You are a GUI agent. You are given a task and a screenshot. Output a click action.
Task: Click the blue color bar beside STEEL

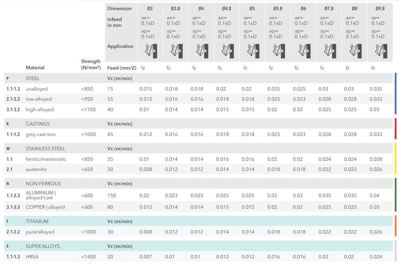coord(396,94)
